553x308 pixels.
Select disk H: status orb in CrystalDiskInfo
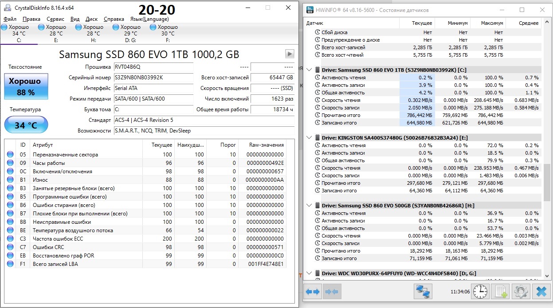click(78, 27)
